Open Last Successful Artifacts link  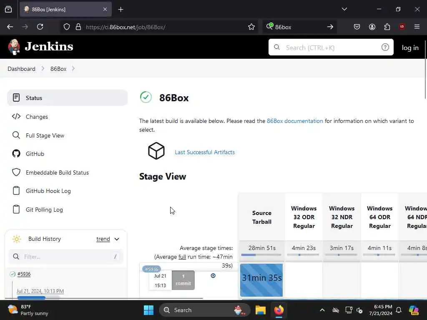(205, 152)
